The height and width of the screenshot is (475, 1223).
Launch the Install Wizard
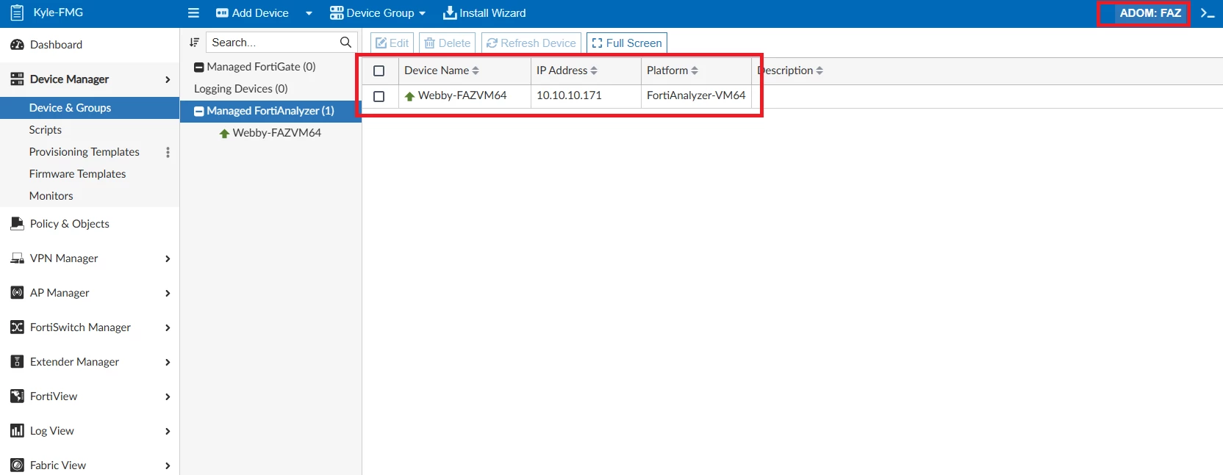point(484,13)
